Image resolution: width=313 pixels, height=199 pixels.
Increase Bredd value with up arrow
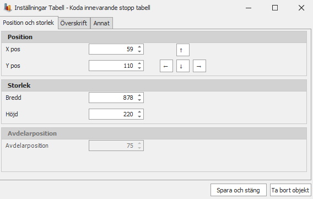click(139, 95)
